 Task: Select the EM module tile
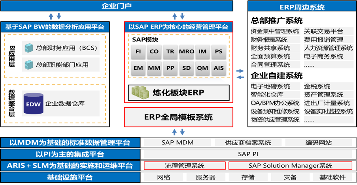pyautogui.click(x=138, y=68)
